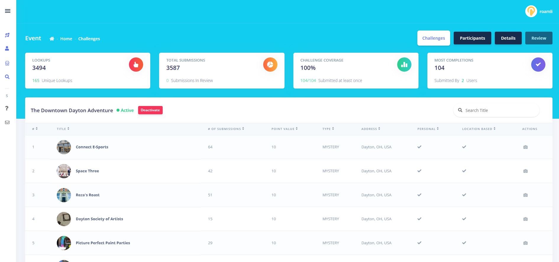Image resolution: width=559 pixels, height=262 pixels.
Task: Click the envelope mail icon in sidebar
Action: (x=7, y=123)
